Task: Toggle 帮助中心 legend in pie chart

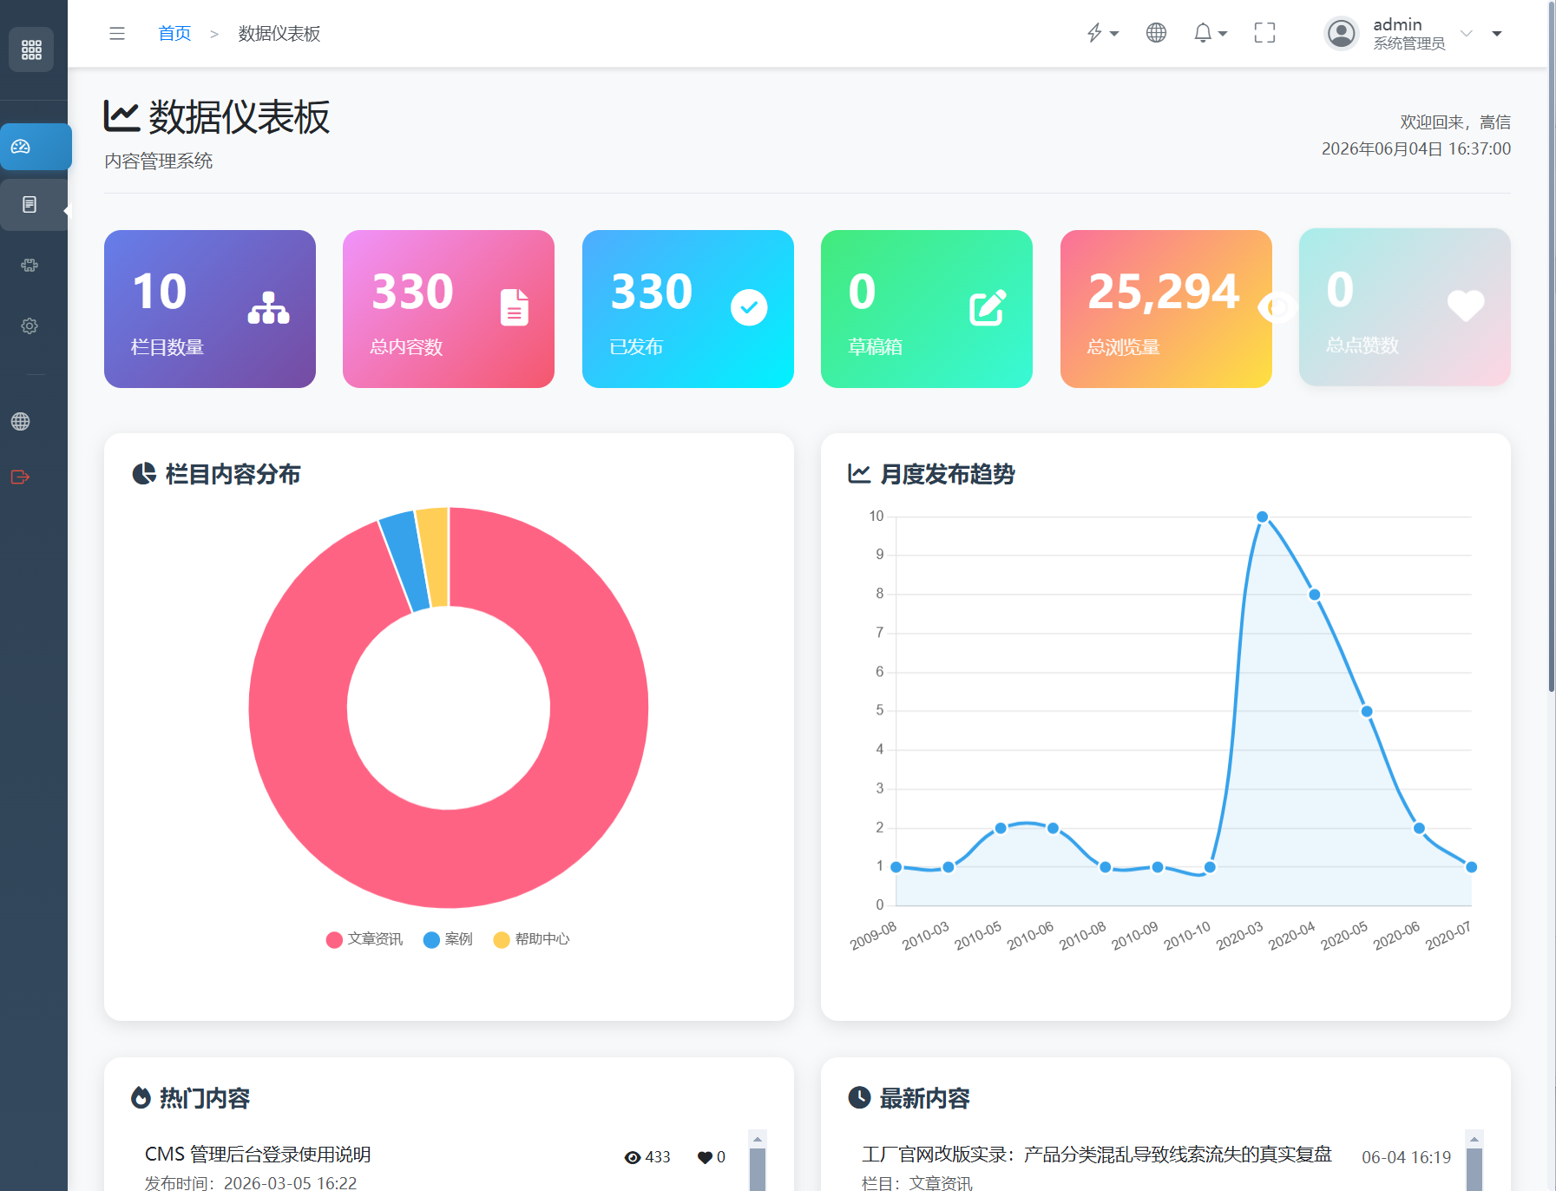Action: (531, 939)
